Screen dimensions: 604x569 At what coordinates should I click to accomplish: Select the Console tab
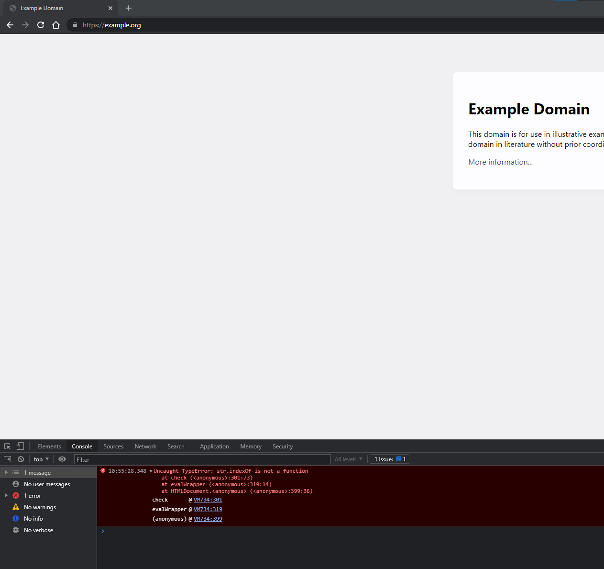(x=82, y=446)
